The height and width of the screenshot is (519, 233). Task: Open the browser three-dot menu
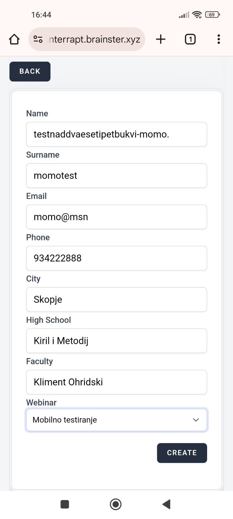(219, 40)
